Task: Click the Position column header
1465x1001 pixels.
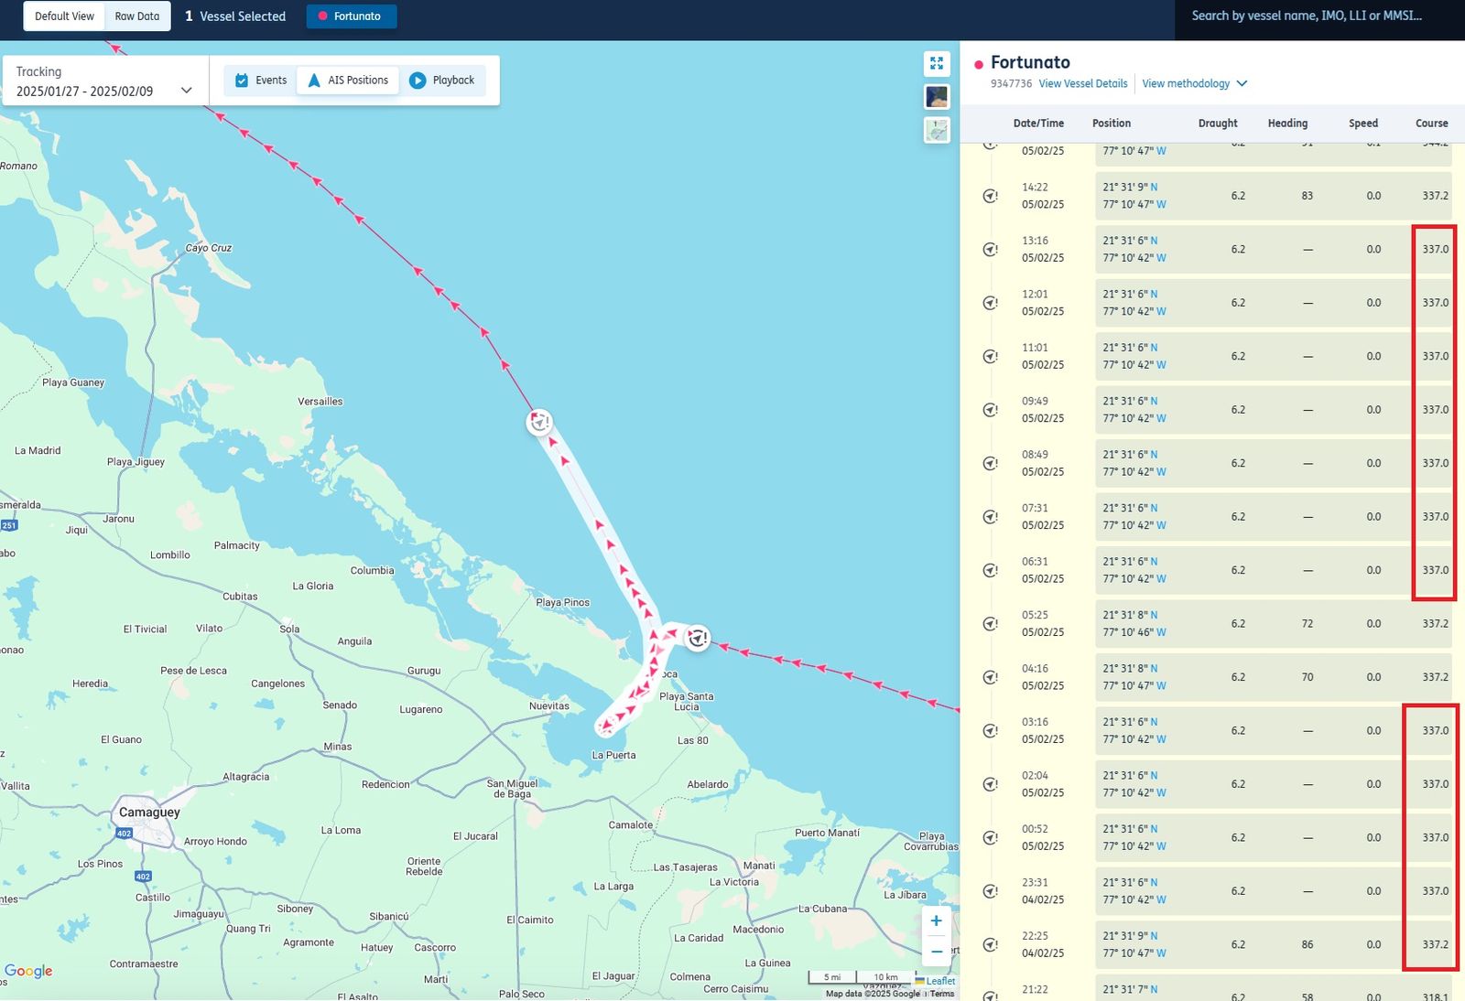Action: (x=1112, y=124)
